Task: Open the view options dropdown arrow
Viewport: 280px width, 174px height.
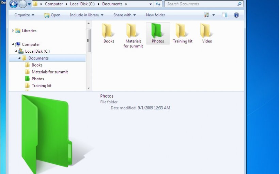Action: coord(214,15)
